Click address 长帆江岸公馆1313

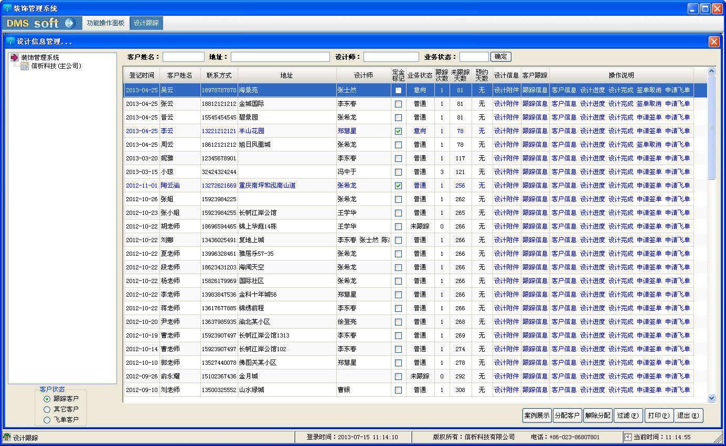[x=264, y=335]
